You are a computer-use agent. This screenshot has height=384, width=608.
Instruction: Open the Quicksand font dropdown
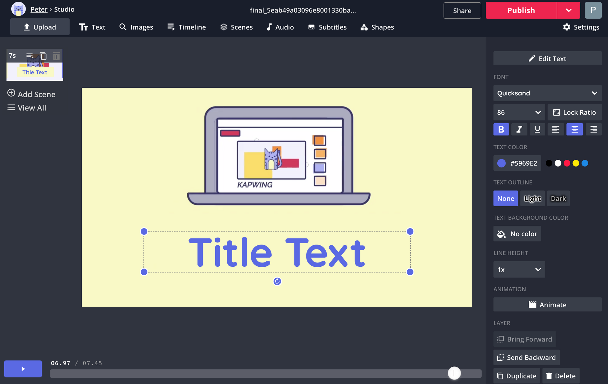(547, 93)
